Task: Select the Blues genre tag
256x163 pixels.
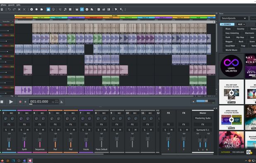Action: coord(228,29)
